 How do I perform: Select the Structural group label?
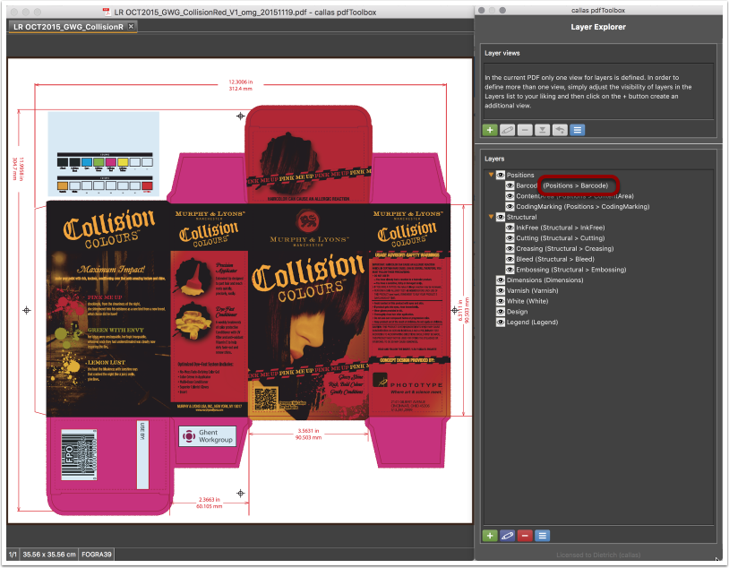521,217
